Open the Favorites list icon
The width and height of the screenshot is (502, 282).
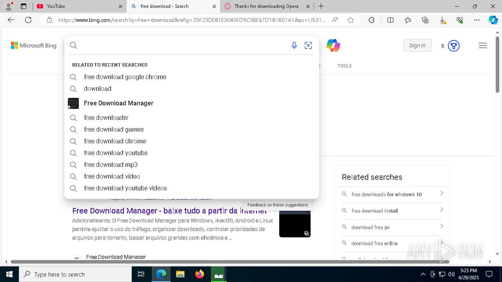coord(408,20)
